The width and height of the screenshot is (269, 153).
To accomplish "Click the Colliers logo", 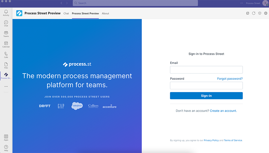I will [93, 106].
